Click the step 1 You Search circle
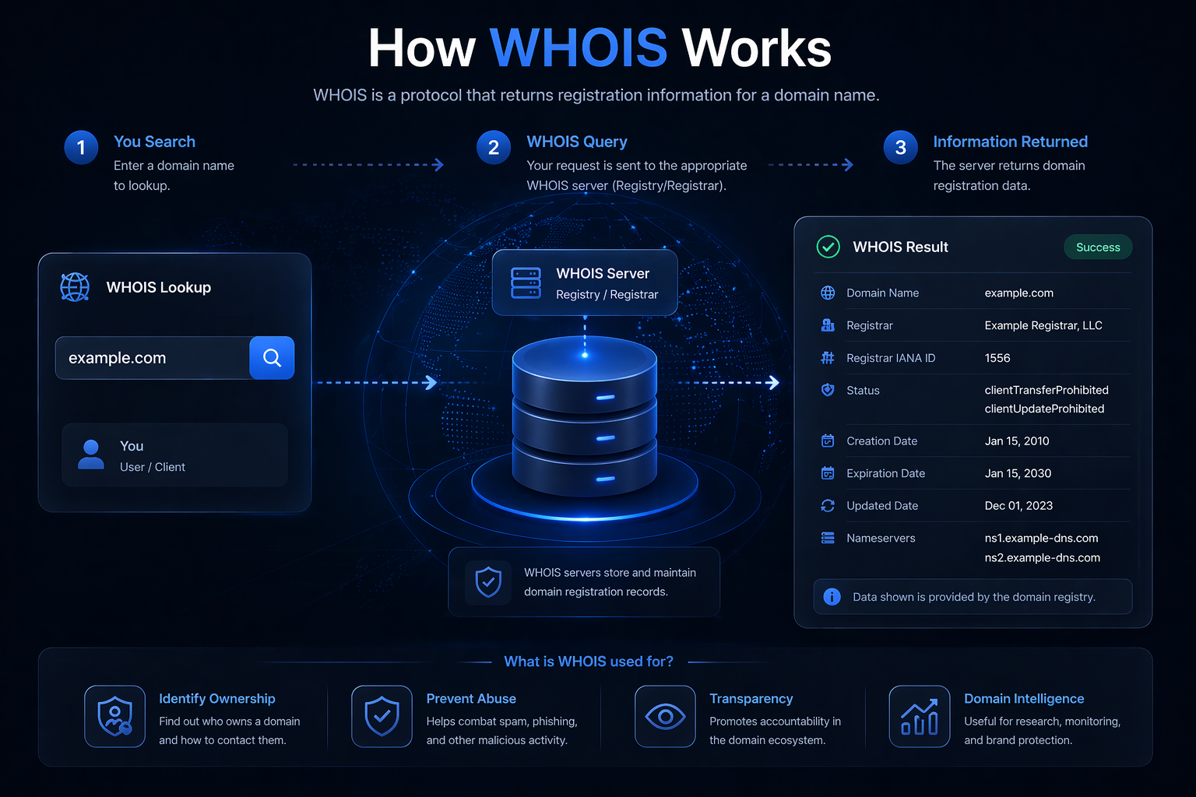The image size is (1196, 797). (81, 146)
